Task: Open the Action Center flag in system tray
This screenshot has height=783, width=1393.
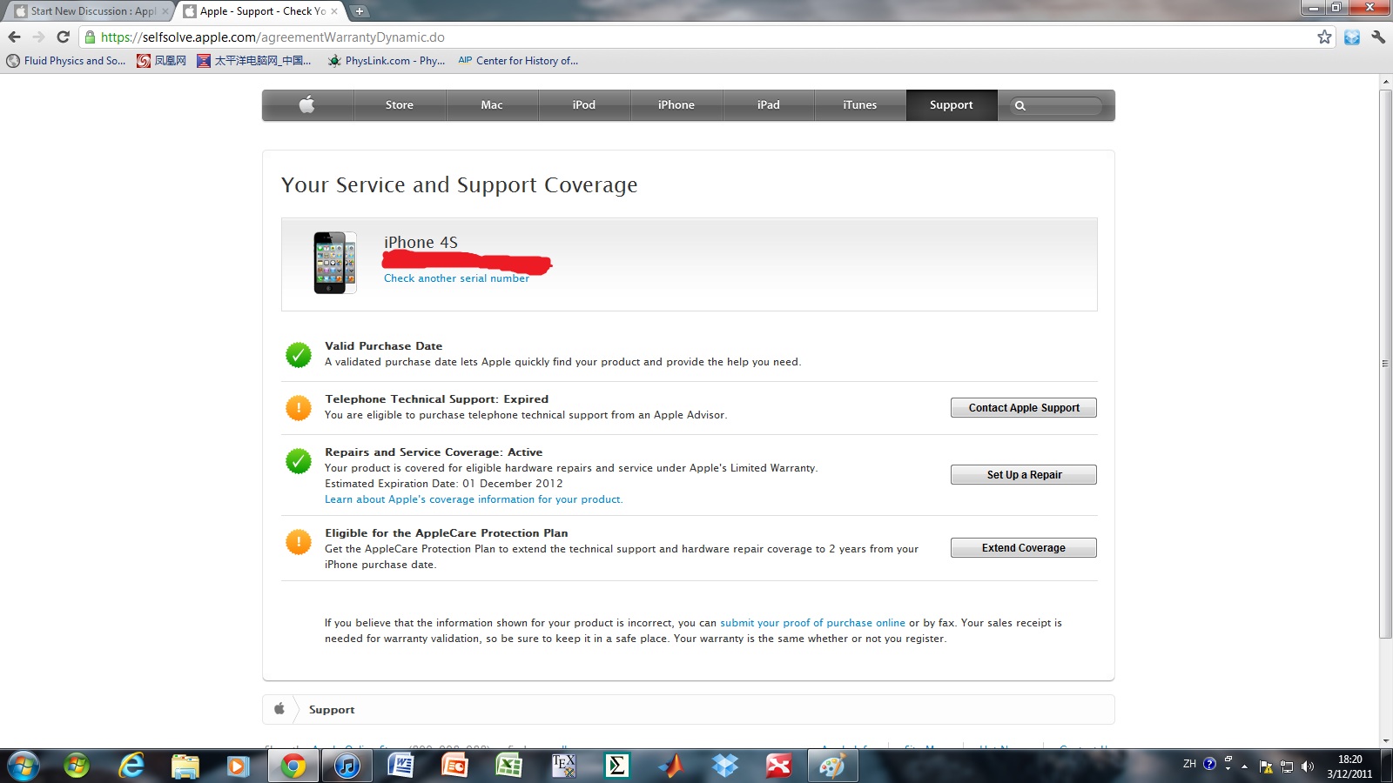Action: tap(1266, 766)
